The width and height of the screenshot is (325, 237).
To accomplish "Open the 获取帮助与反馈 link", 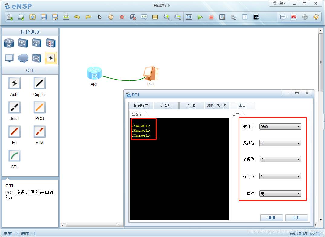I will tap(305, 234).
